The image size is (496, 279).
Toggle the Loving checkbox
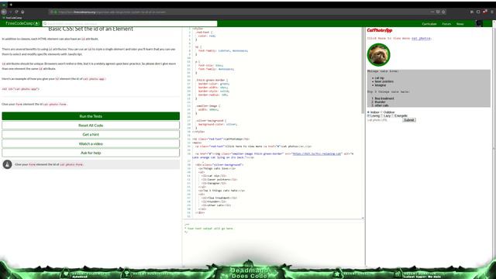368,115
